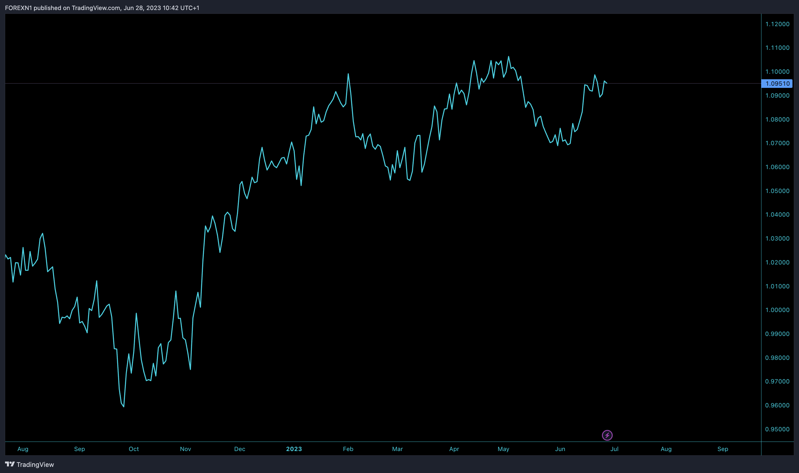Click the 2023 label on time axis
The width and height of the screenshot is (799, 473).
[x=294, y=449]
